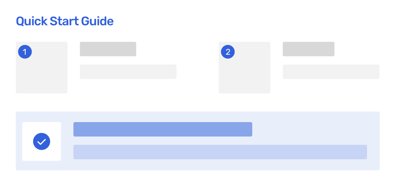Select the dark blue banner title bar
The image size is (397, 191).
(163, 129)
